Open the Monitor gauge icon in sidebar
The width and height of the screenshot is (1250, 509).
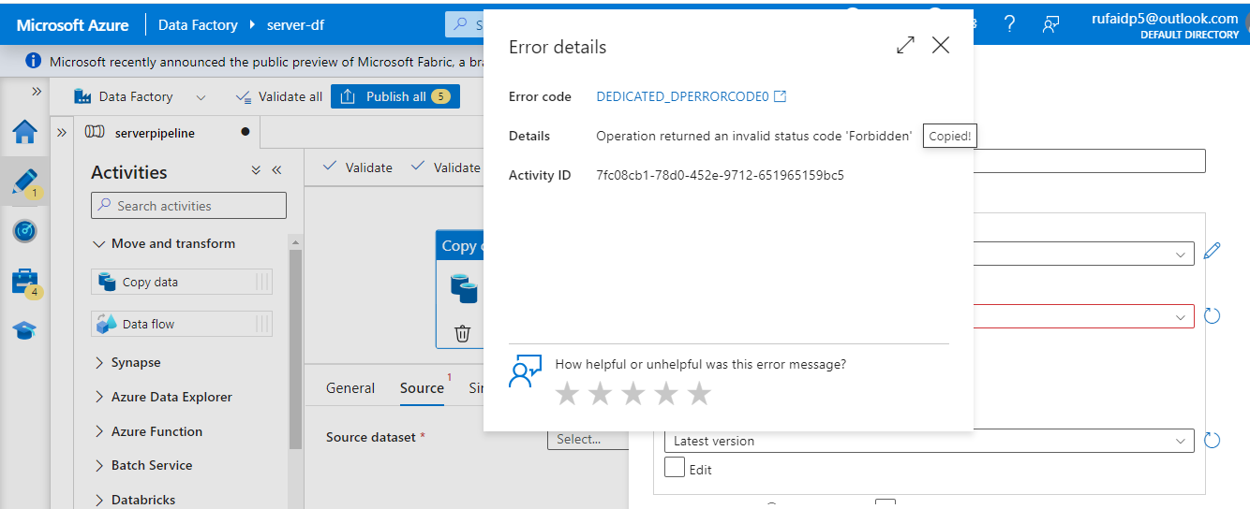coord(24,231)
